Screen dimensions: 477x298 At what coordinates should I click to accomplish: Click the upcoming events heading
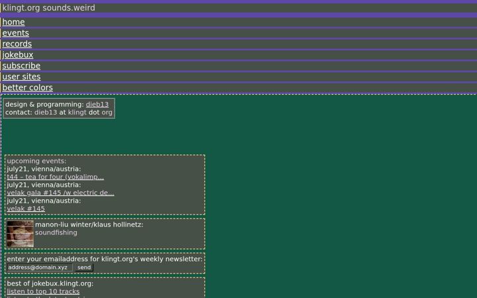pos(36,161)
